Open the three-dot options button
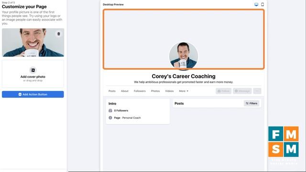 (257, 91)
